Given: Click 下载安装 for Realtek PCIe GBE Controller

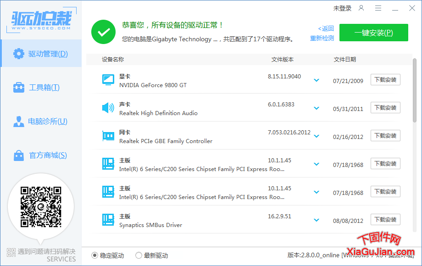Looking at the screenshot, I should tap(385, 136).
